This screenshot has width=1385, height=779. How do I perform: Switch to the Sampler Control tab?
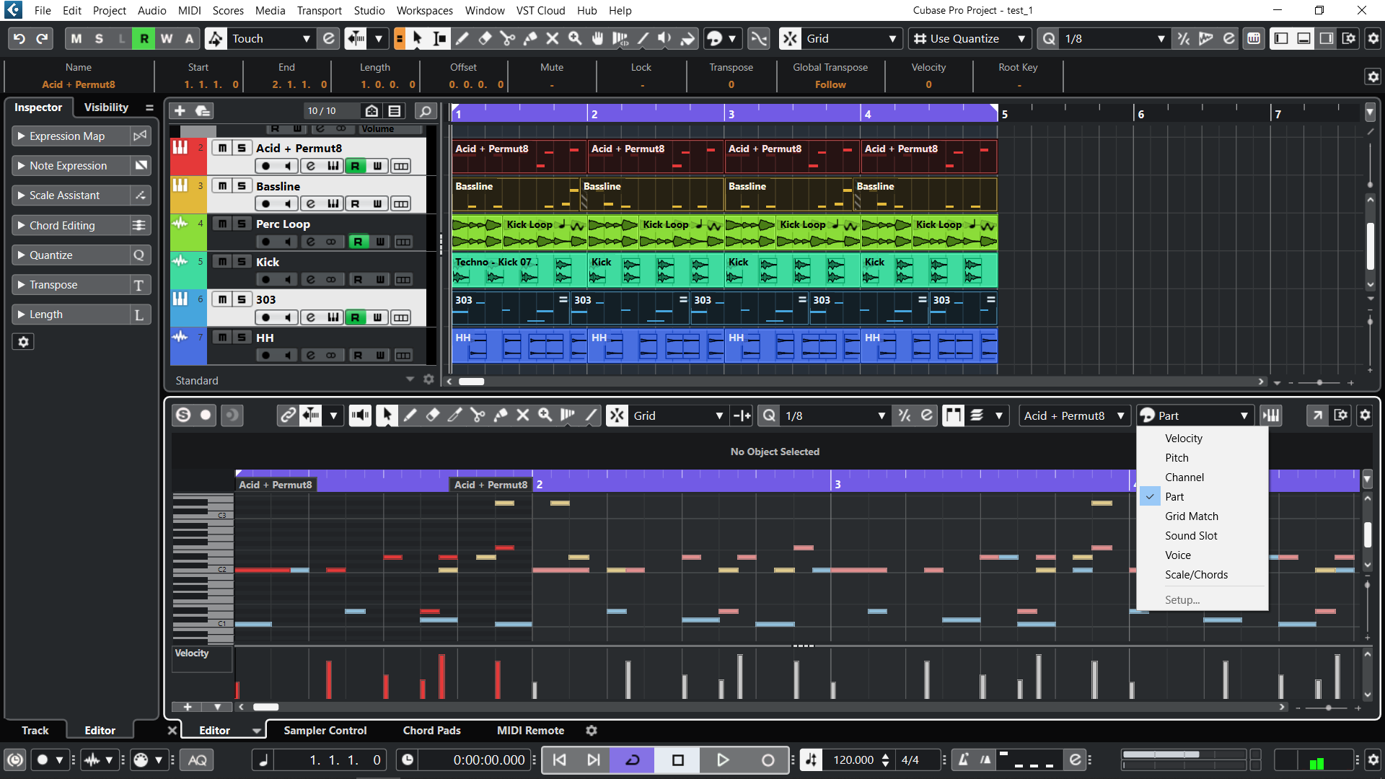coord(325,731)
